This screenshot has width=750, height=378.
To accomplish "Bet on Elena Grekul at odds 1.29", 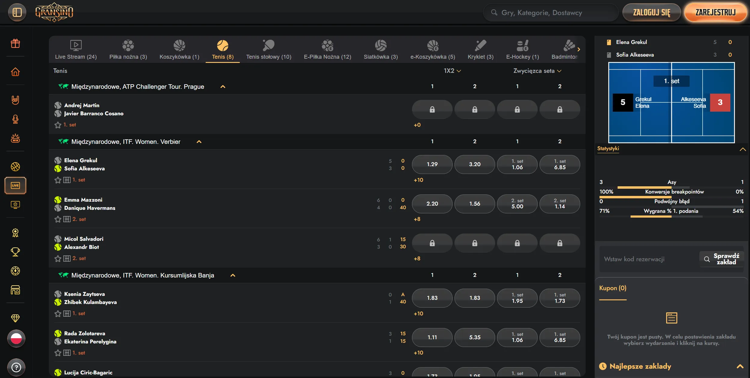I will coord(432,164).
